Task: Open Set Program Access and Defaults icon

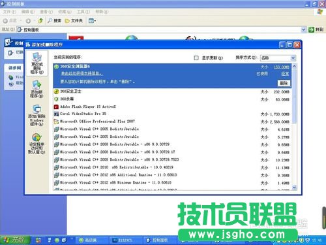Action: pyautogui.click(x=37, y=144)
